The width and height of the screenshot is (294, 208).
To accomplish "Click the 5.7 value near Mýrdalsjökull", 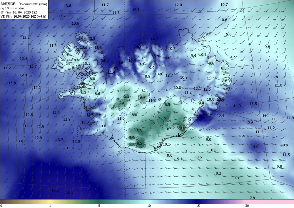I will 132,138.
